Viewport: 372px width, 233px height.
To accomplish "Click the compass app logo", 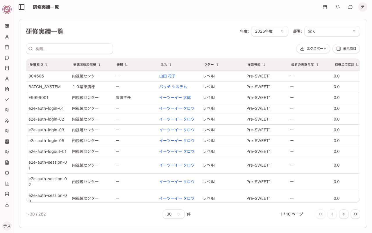I will pyautogui.click(x=7, y=9).
